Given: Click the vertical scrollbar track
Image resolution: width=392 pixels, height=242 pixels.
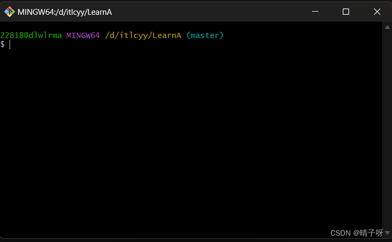Looking at the screenshot, I should click(x=387, y=127).
